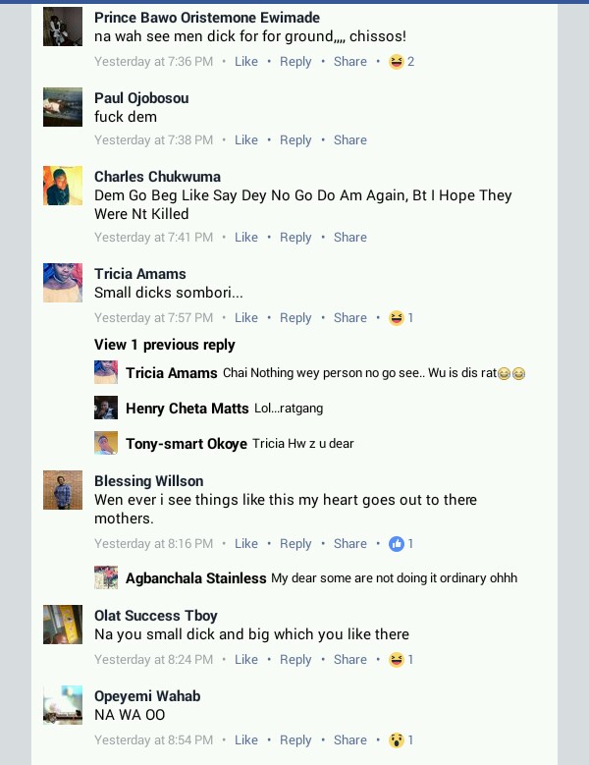Open timestamp Yesterday at 8:16 PM

click(153, 543)
